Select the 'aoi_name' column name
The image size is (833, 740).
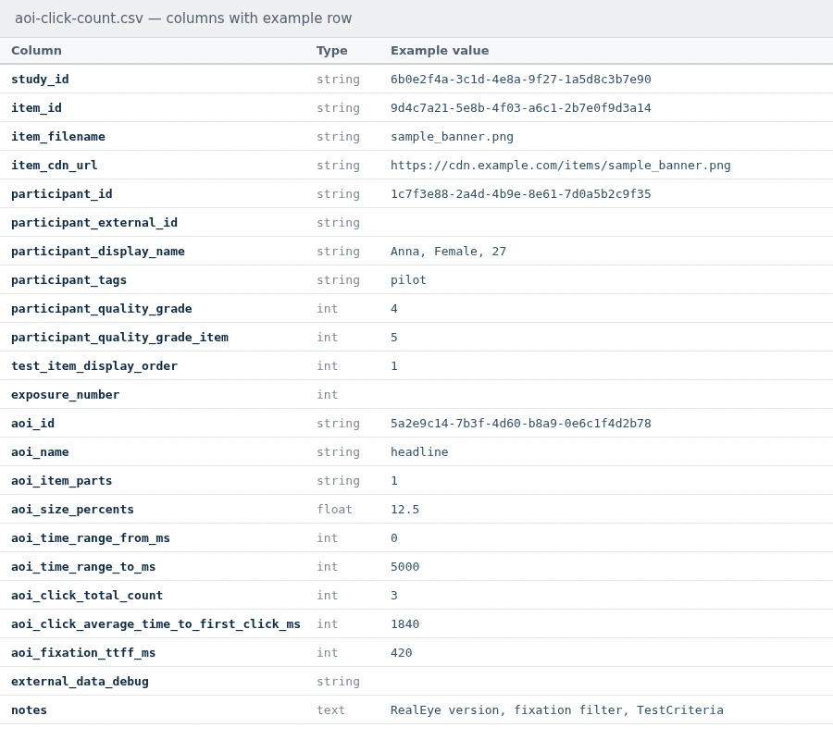pos(40,451)
